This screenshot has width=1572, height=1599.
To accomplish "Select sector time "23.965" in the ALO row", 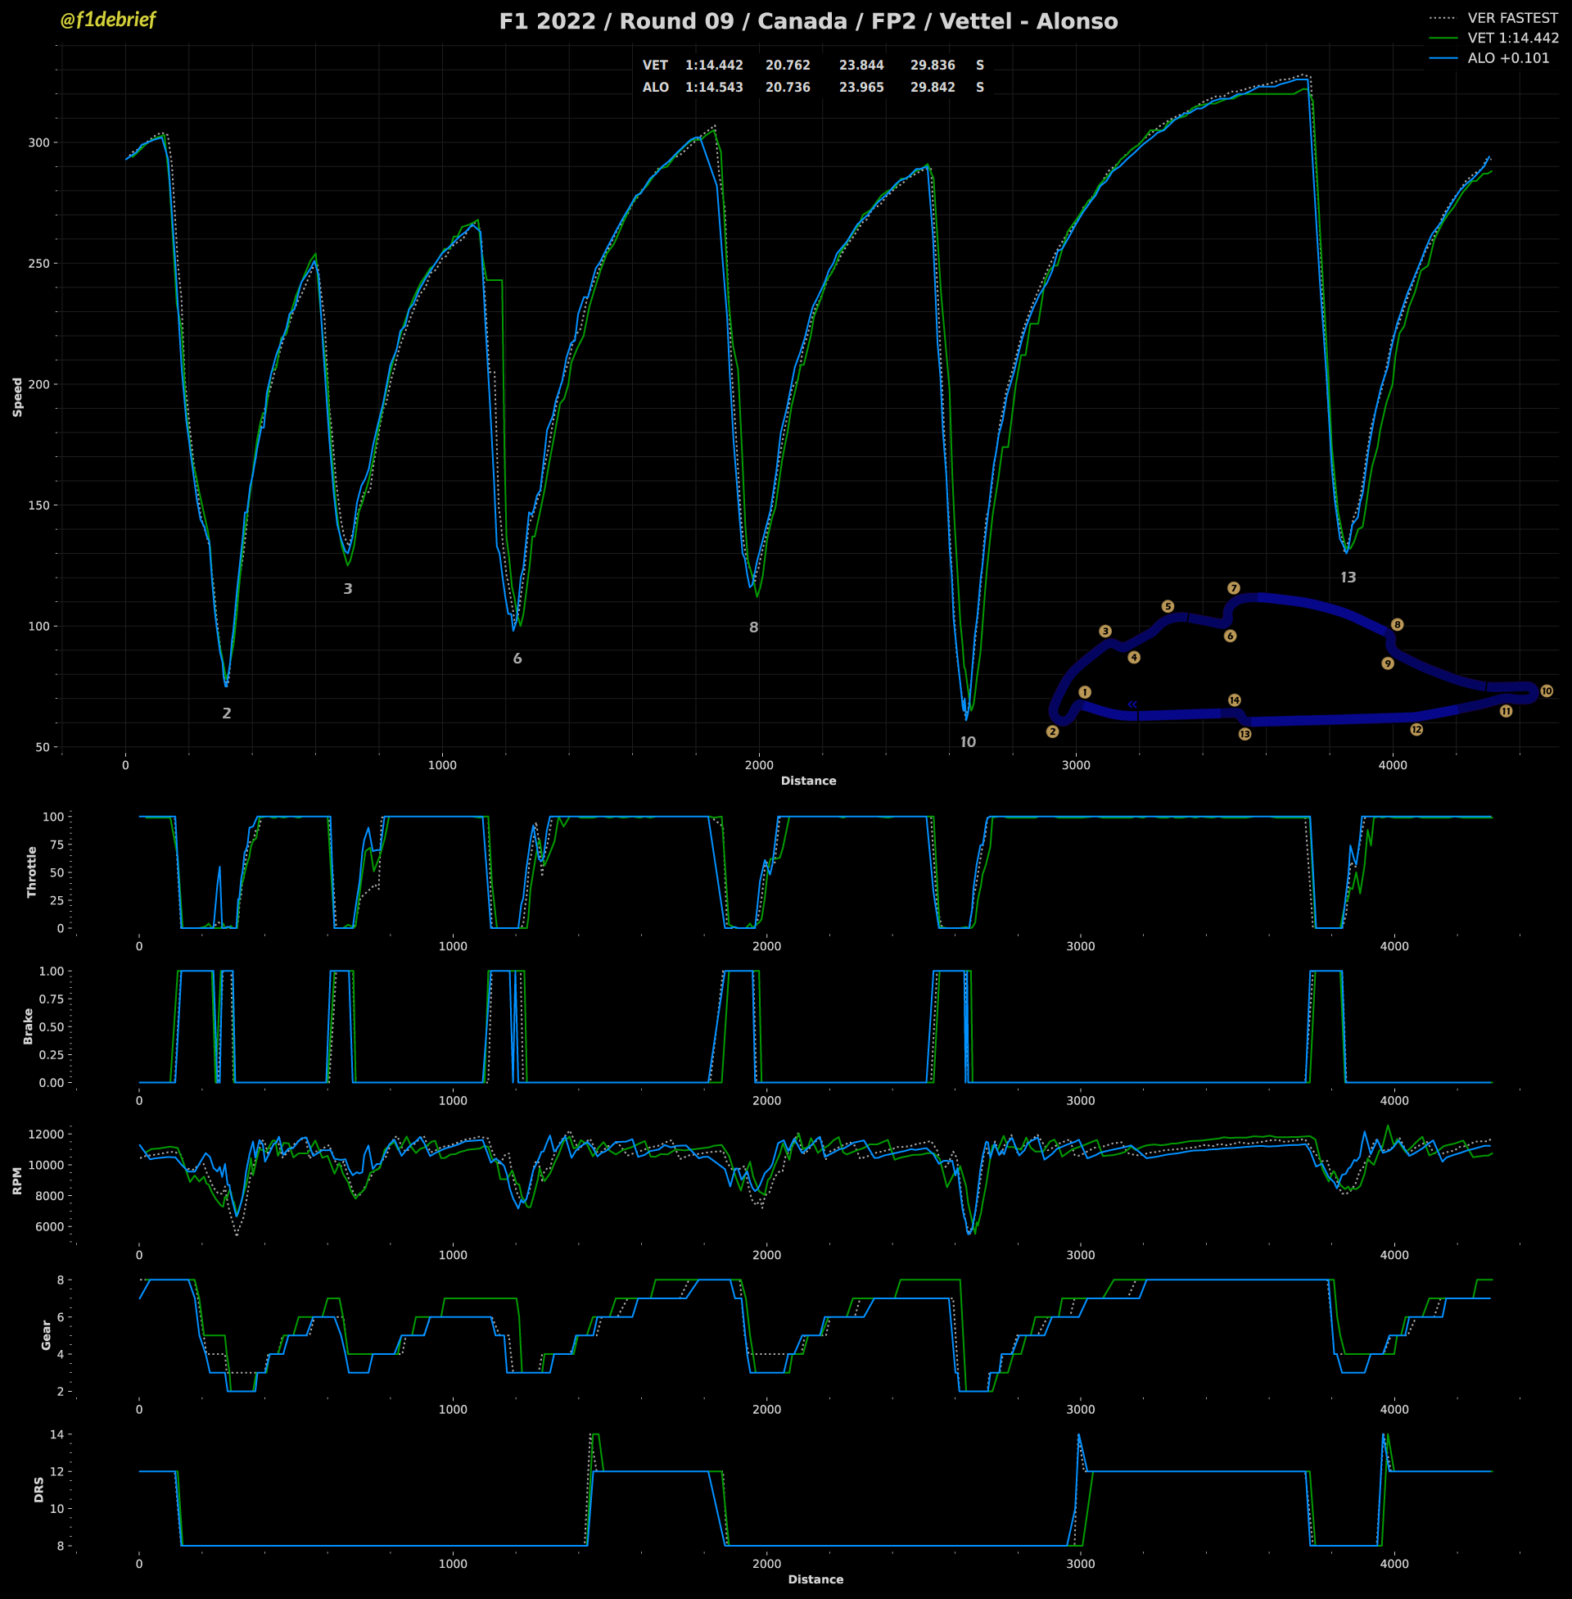I will pyautogui.click(x=861, y=88).
